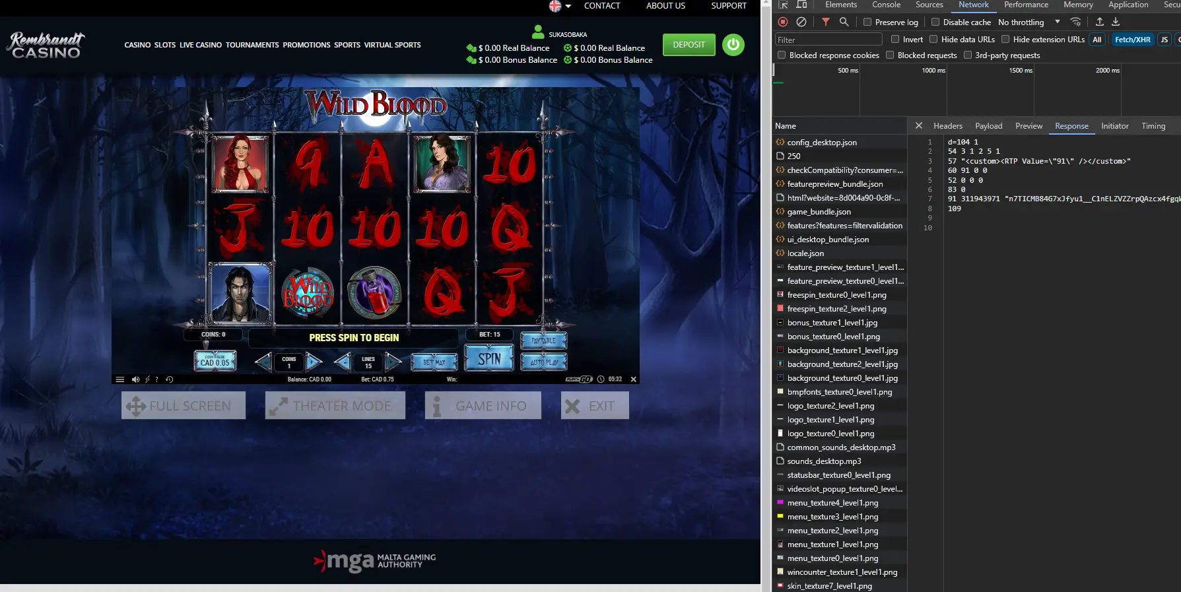Toggle fast play lightning icon
The image size is (1181, 592).
(147, 379)
